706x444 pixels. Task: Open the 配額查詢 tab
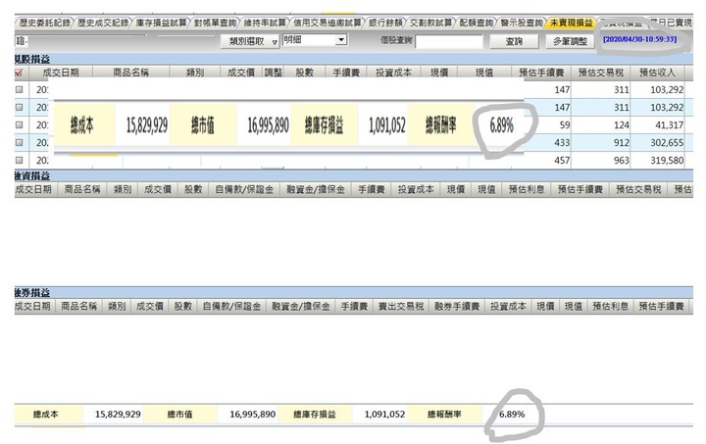tap(476, 23)
